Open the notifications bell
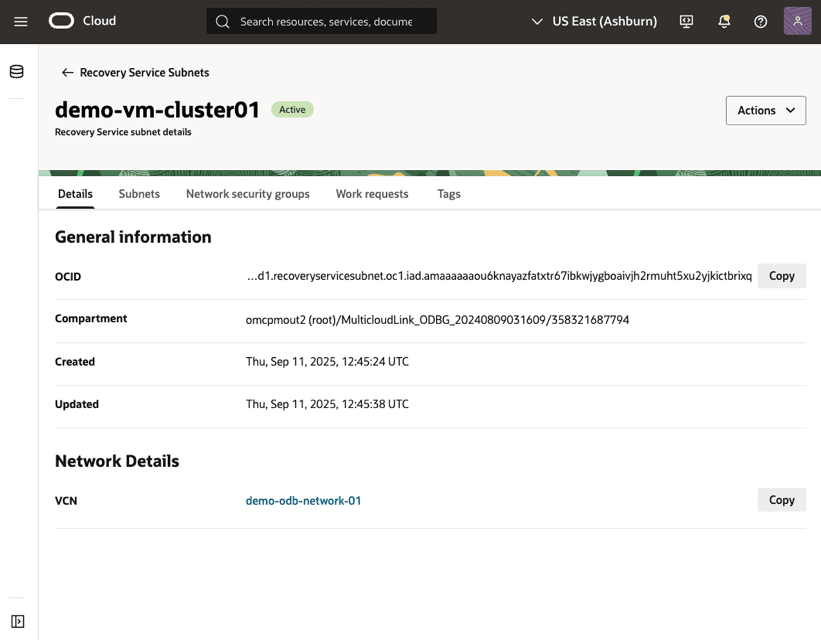The height and width of the screenshot is (640, 821). click(x=723, y=21)
